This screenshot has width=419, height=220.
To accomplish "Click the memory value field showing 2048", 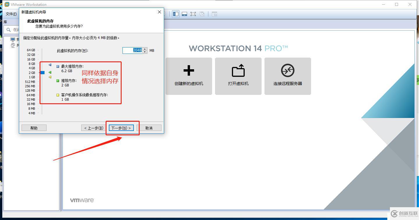I will pos(134,50).
